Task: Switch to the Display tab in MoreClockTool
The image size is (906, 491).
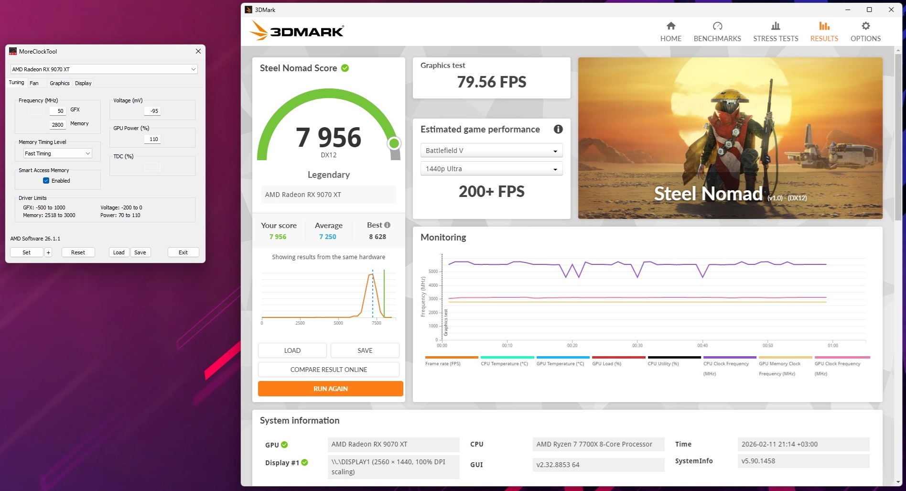Action: [x=83, y=83]
